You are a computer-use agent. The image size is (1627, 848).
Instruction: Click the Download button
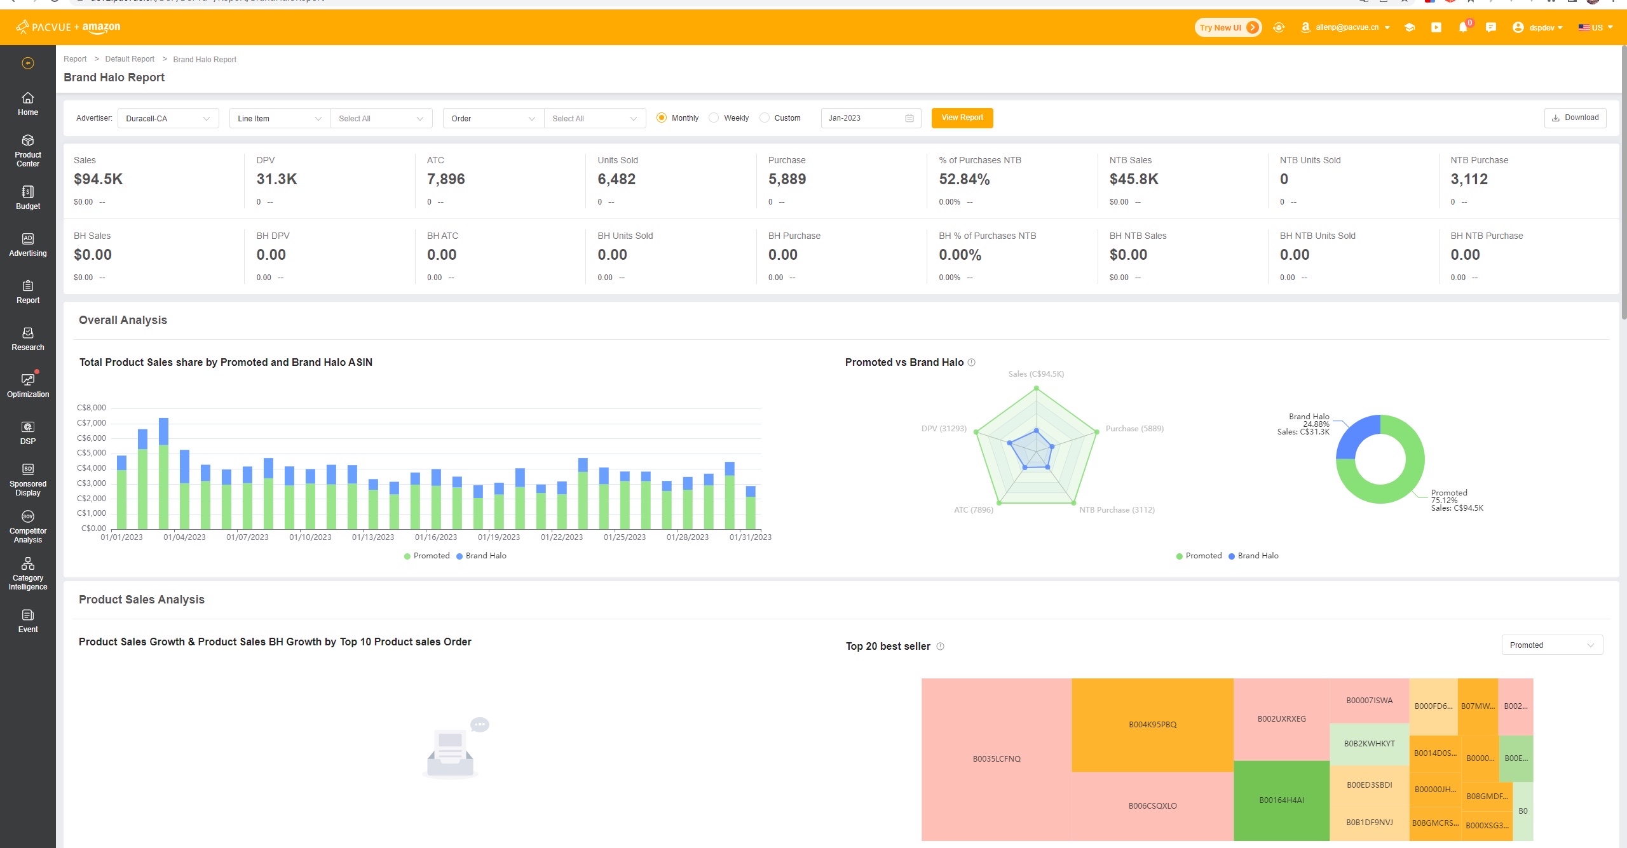(1575, 118)
